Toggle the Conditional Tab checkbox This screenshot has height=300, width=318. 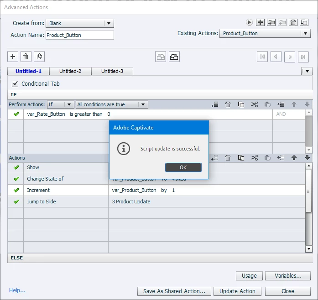point(15,84)
